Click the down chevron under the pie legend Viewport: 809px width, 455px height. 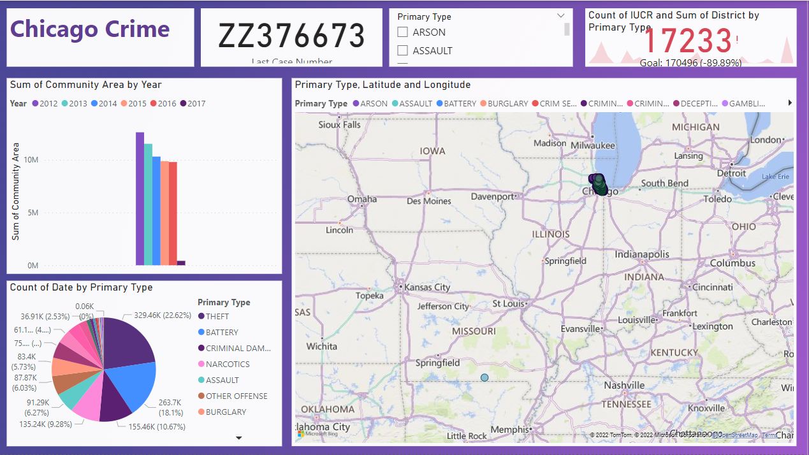238,438
